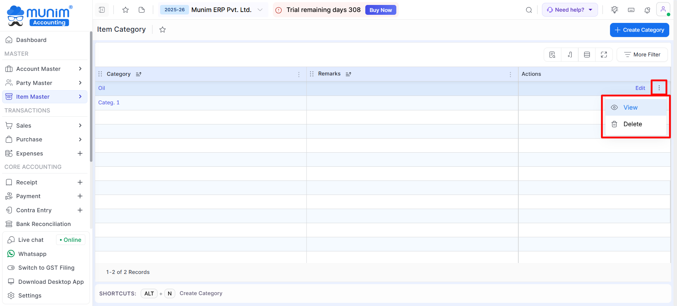Screen dimensions: 677x306
Task: Choose Delete in the actions menu
Action: pos(632,124)
